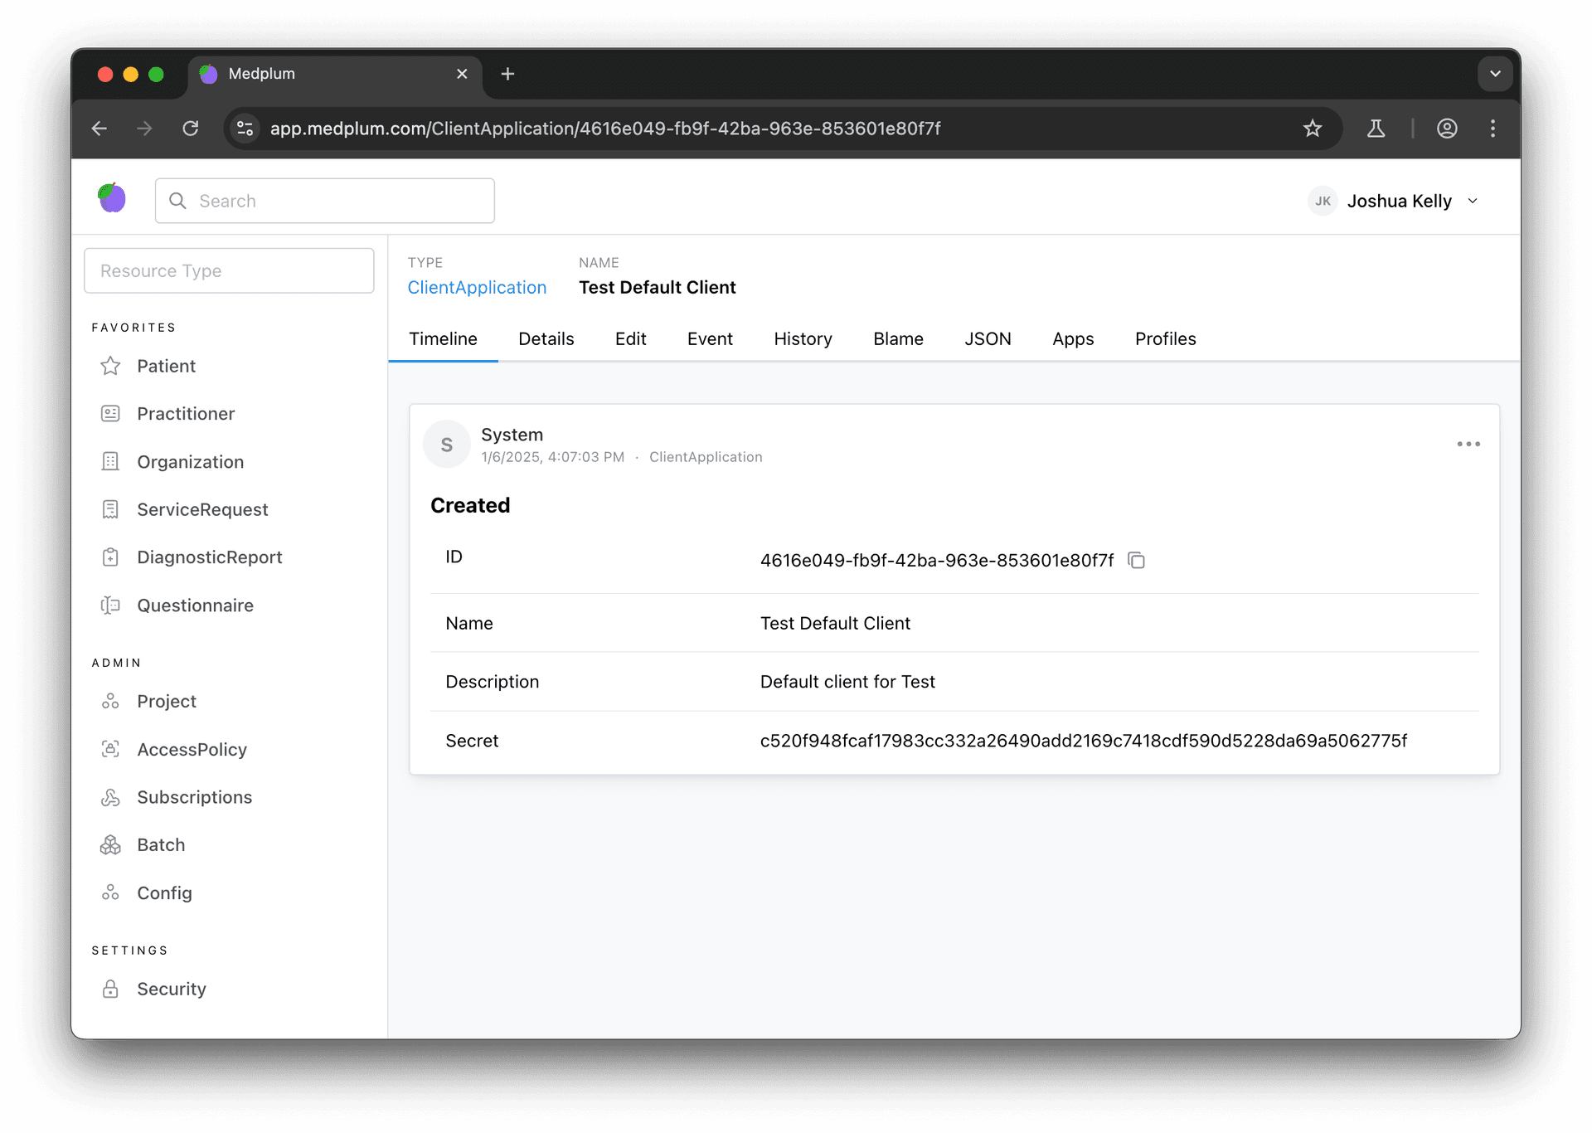
Task: Close the Medplum browser tab
Action: click(x=462, y=74)
